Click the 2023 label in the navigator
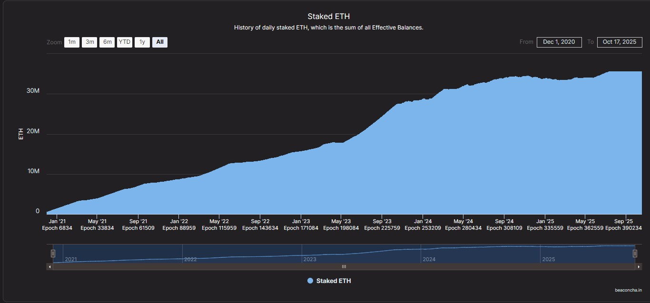650x303 pixels. pyautogui.click(x=309, y=259)
